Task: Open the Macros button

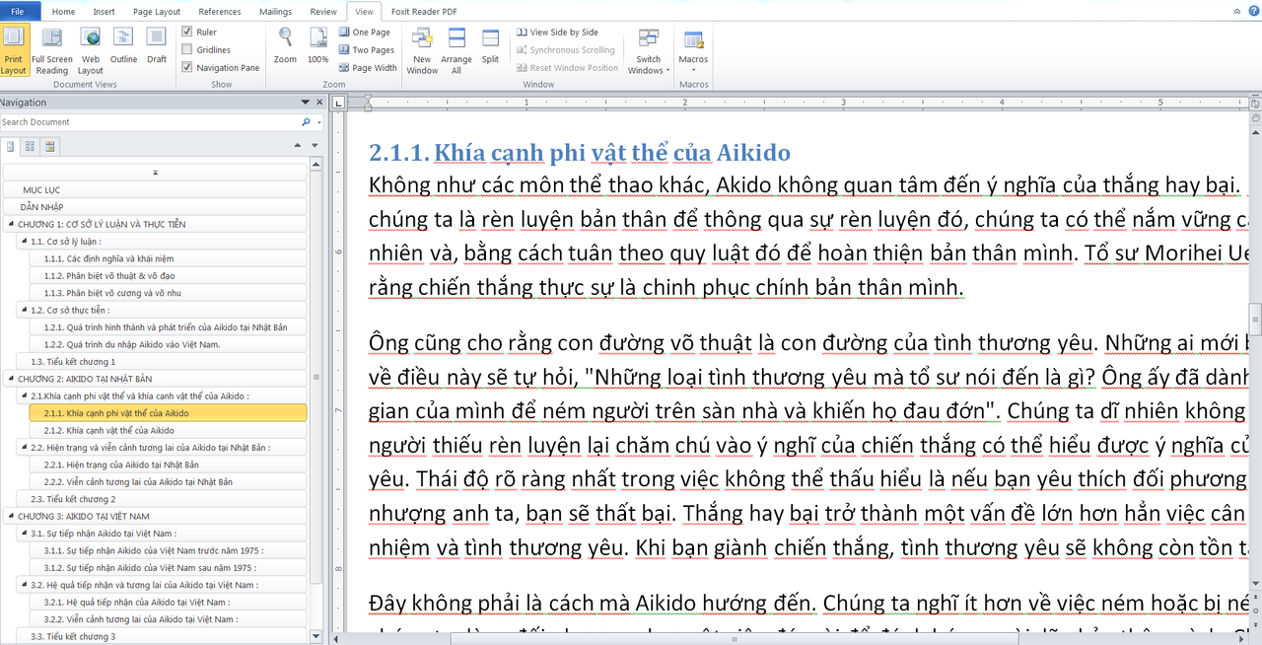Action: pos(693,50)
